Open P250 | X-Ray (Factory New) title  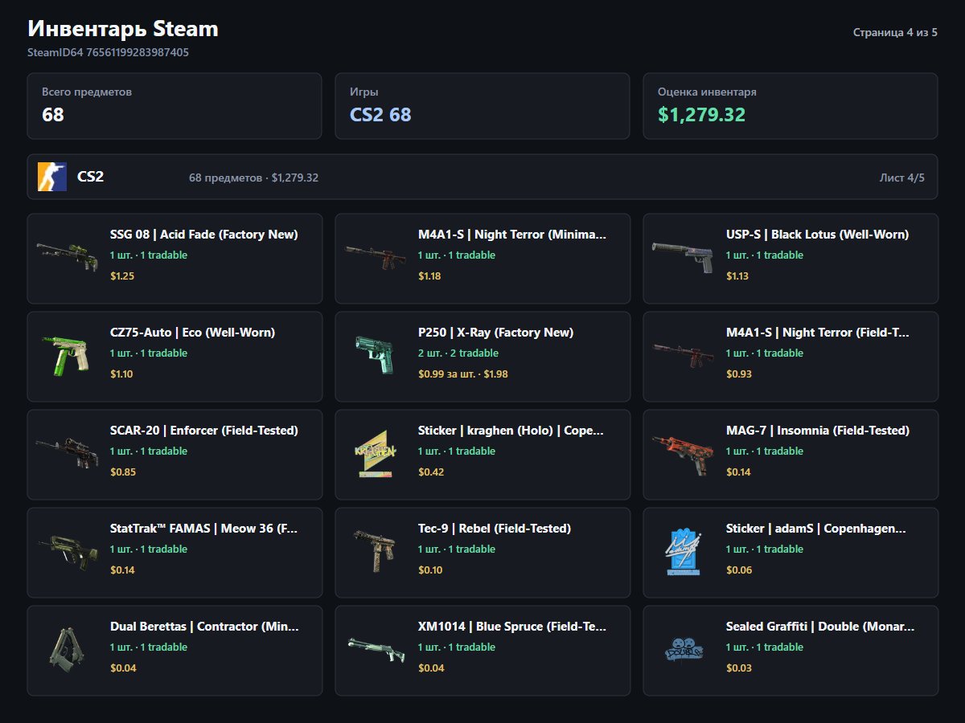(x=496, y=333)
